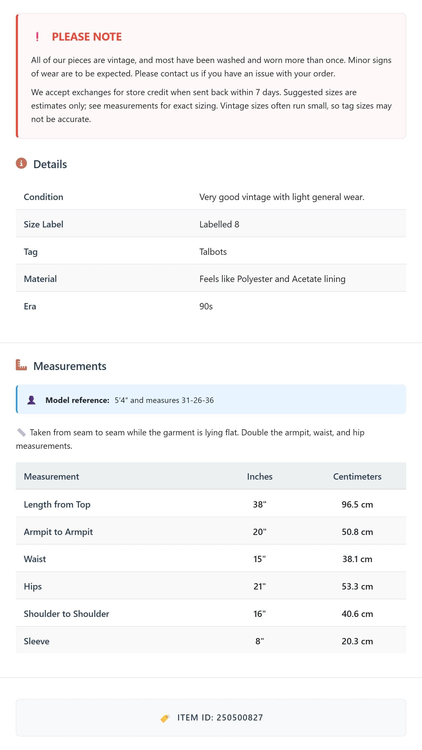
Task: Click the Item ID 250500827 text
Action: [x=220, y=718]
